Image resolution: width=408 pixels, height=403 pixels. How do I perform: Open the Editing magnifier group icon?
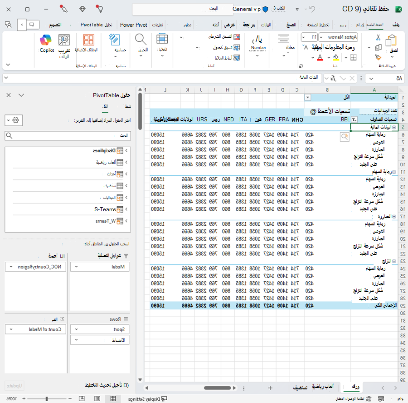(141, 39)
